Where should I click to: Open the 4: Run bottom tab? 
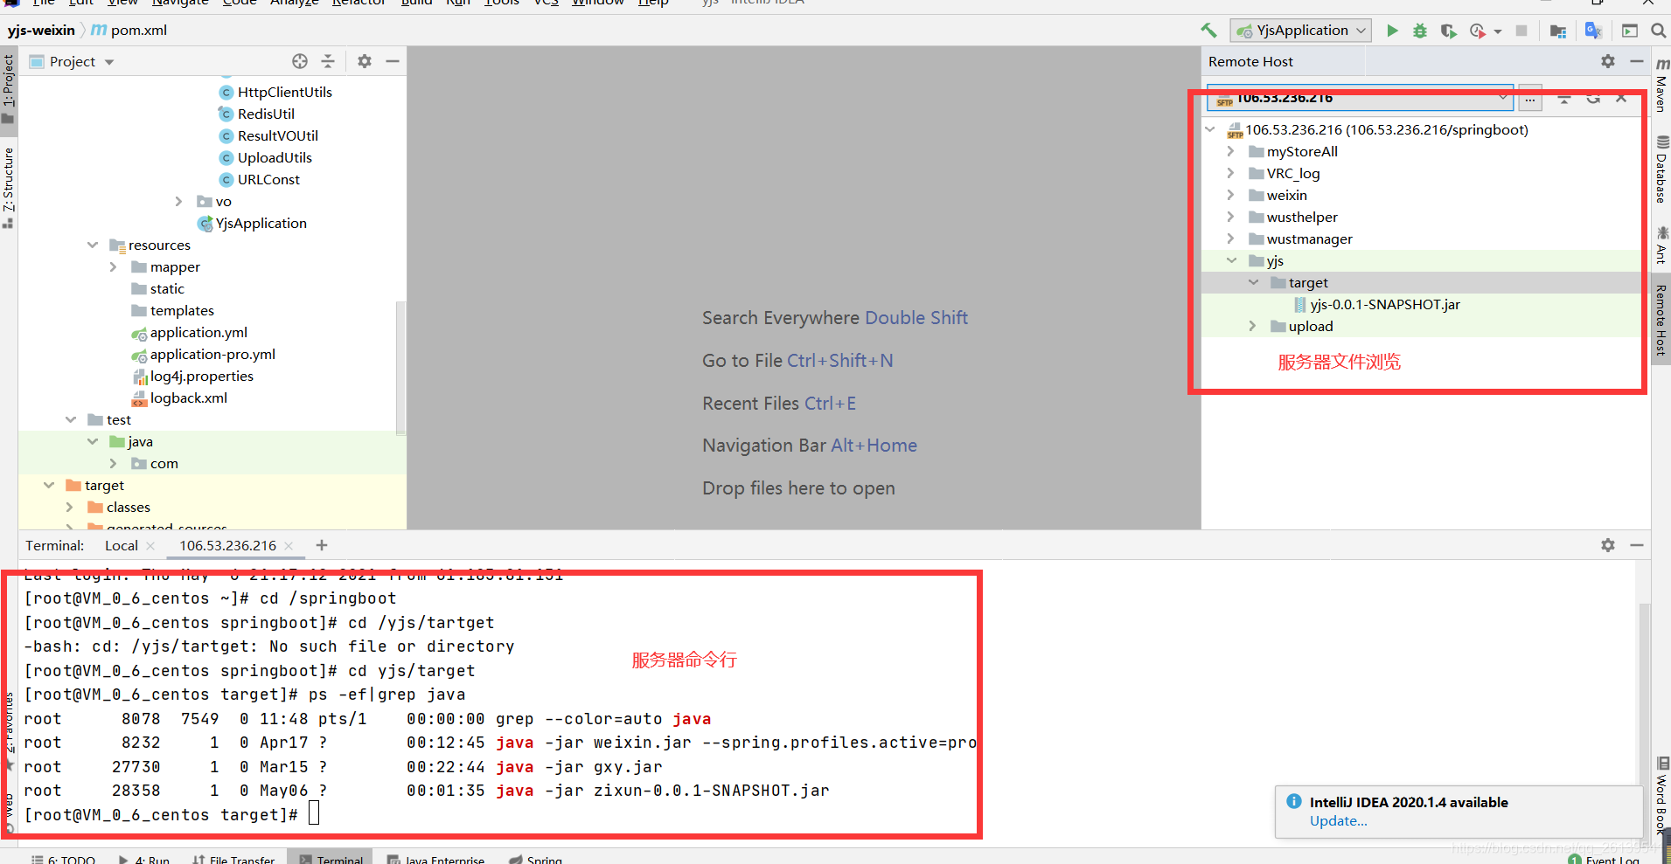coord(143,860)
